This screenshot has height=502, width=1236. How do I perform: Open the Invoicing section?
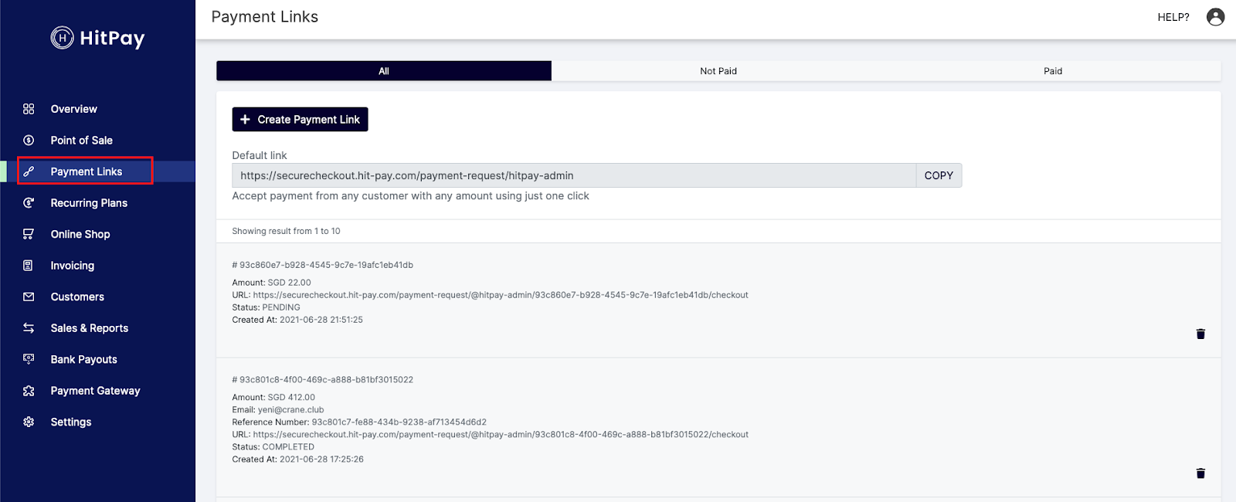click(x=73, y=266)
